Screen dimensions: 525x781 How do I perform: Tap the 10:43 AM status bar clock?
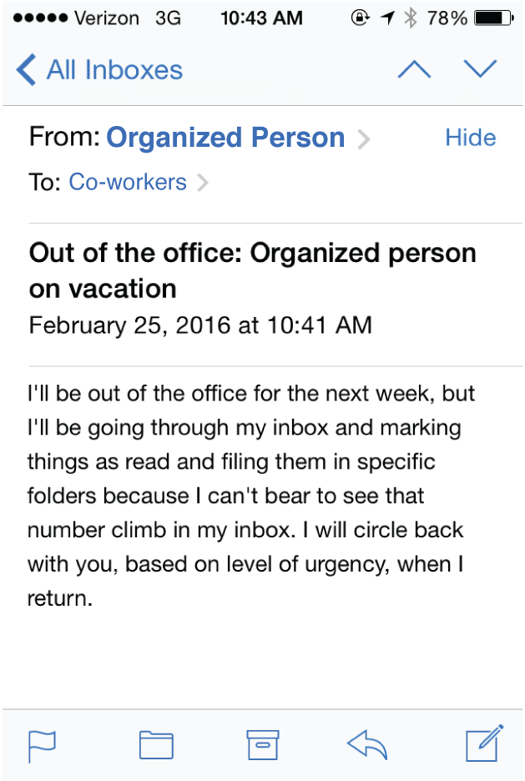point(261,18)
